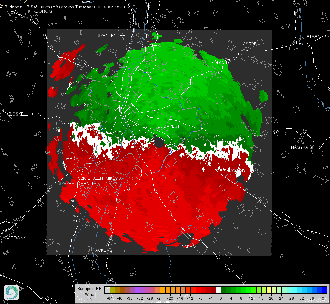Click the MONOR town label
Viewport: 330px width, 304px height.
[237, 171]
